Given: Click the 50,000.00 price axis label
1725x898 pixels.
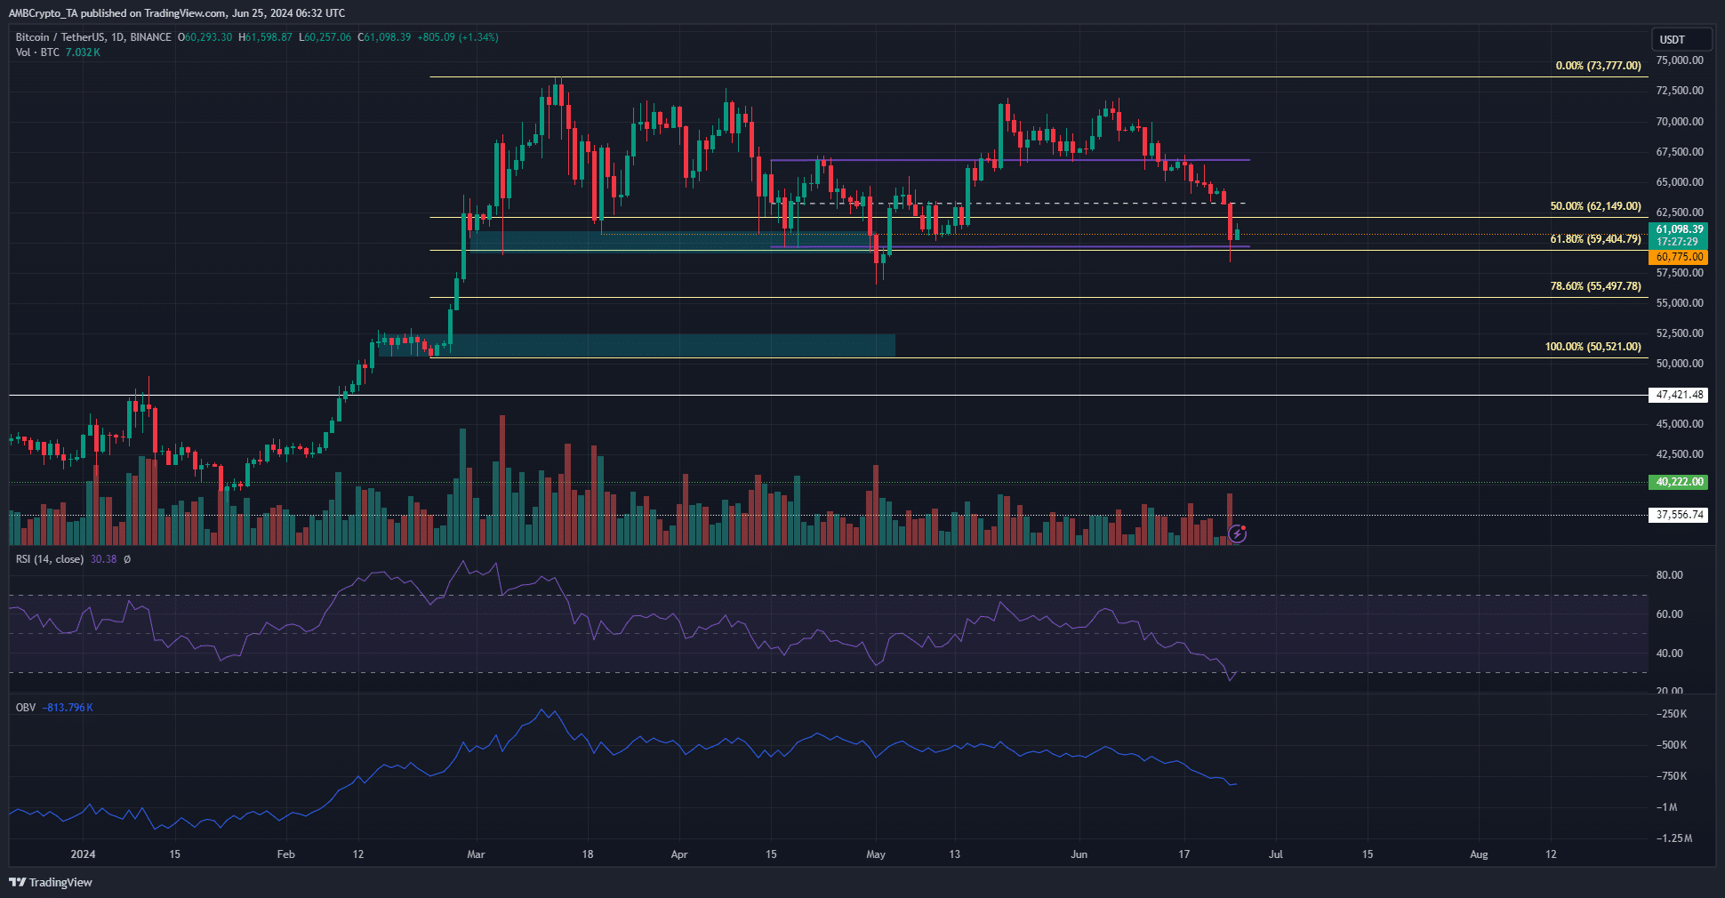Looking at the screenshot, I should pyautogui.click(x=1680, y=364).
